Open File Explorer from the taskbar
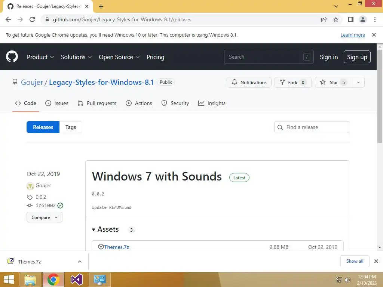383x287 pixels. tap(30, 280)
